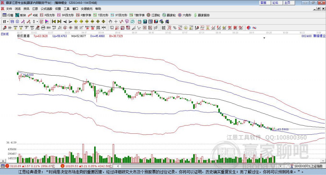This screenshot has width=326, height=175.
Task: Open the 帮助 menu
Action: tap(98, 9)
